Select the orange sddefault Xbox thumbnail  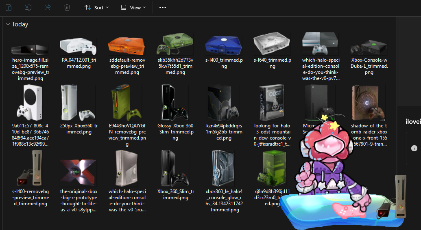point(127,45)
